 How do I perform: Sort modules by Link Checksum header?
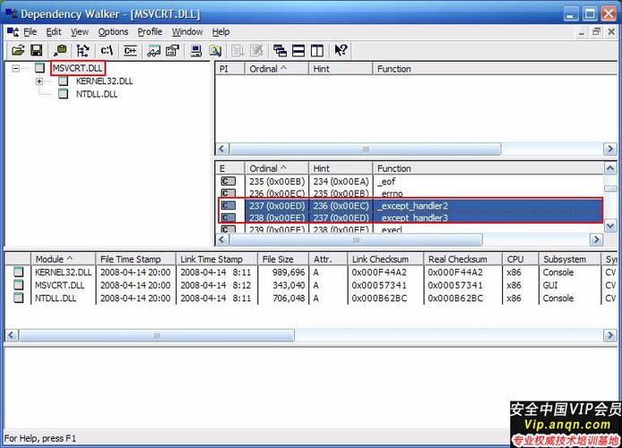(x=385, y=259)
